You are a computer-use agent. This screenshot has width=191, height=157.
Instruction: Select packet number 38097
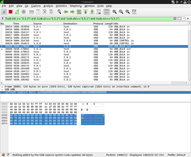[94, 80]
